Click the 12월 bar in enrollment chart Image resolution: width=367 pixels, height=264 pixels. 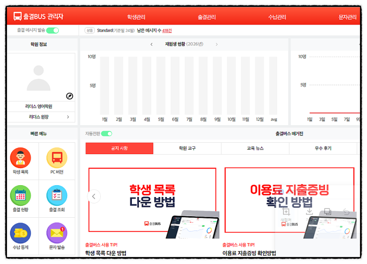[260, 85]
